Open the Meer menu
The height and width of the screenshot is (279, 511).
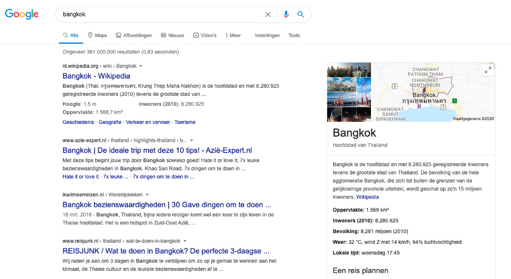[234, 35]
